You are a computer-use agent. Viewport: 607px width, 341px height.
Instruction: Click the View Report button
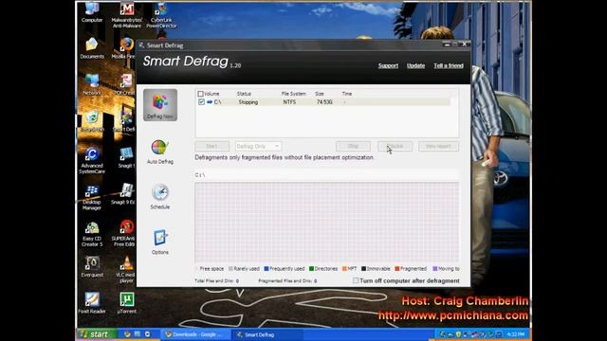tap(438, 146)
